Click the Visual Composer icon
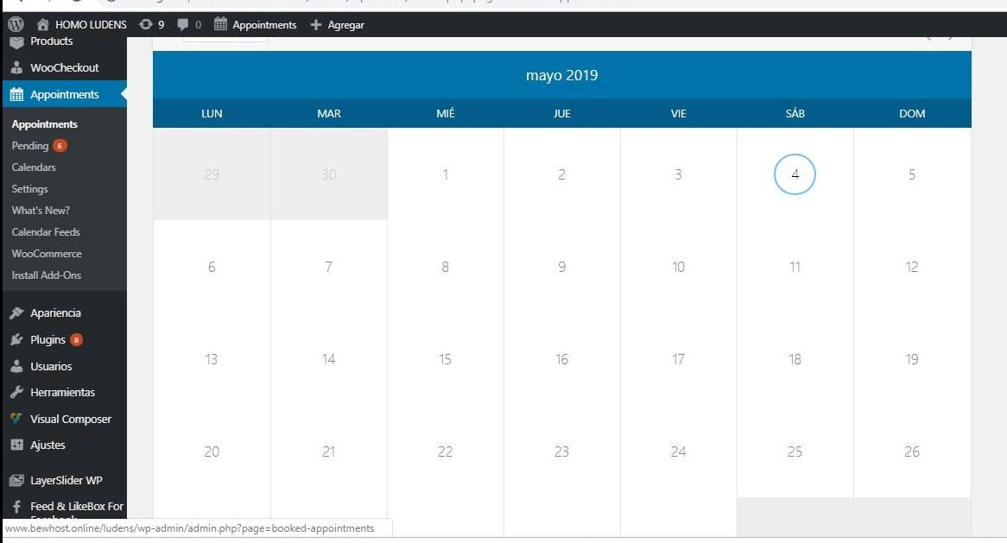Viewport: 1007px width, 543px height. coord(16,419)
